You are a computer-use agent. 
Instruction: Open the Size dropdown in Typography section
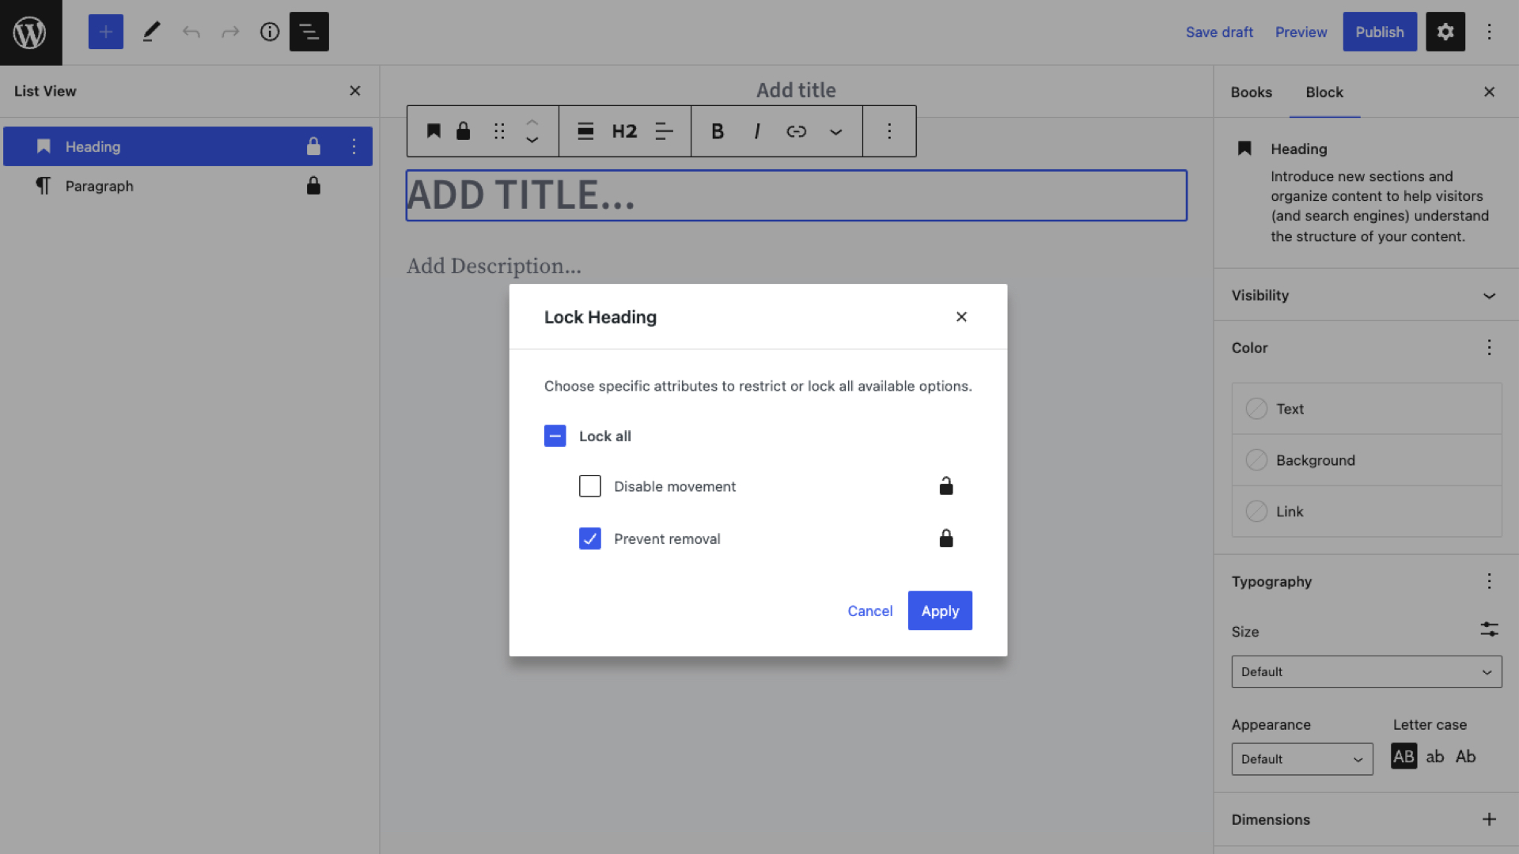(x=1366, y=671)
